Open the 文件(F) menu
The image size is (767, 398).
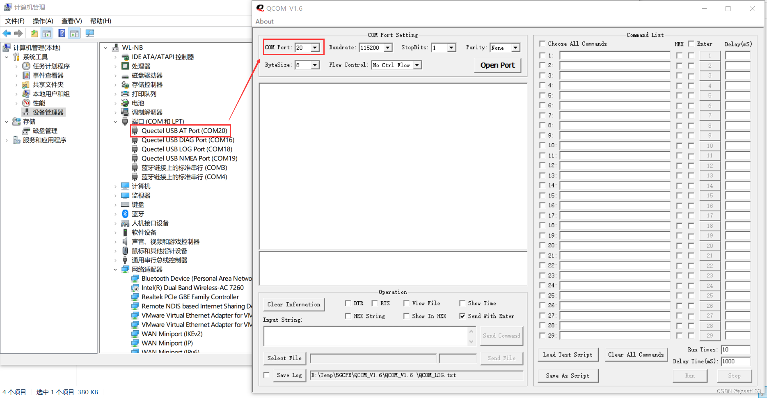(15, 21)
